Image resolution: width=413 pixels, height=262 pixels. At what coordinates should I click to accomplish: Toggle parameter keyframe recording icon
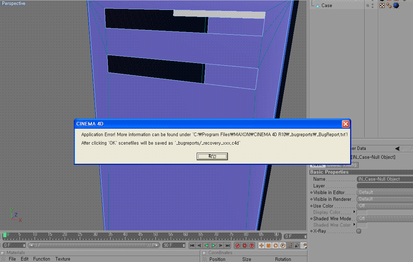click(x=283, y=246)
